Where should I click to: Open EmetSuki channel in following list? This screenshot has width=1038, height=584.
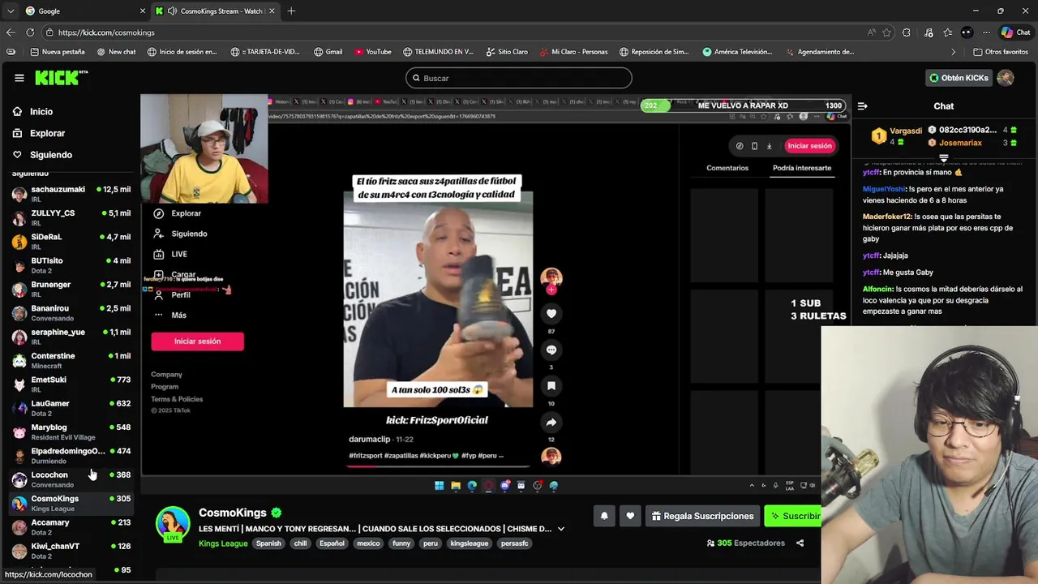click(71, 384)
